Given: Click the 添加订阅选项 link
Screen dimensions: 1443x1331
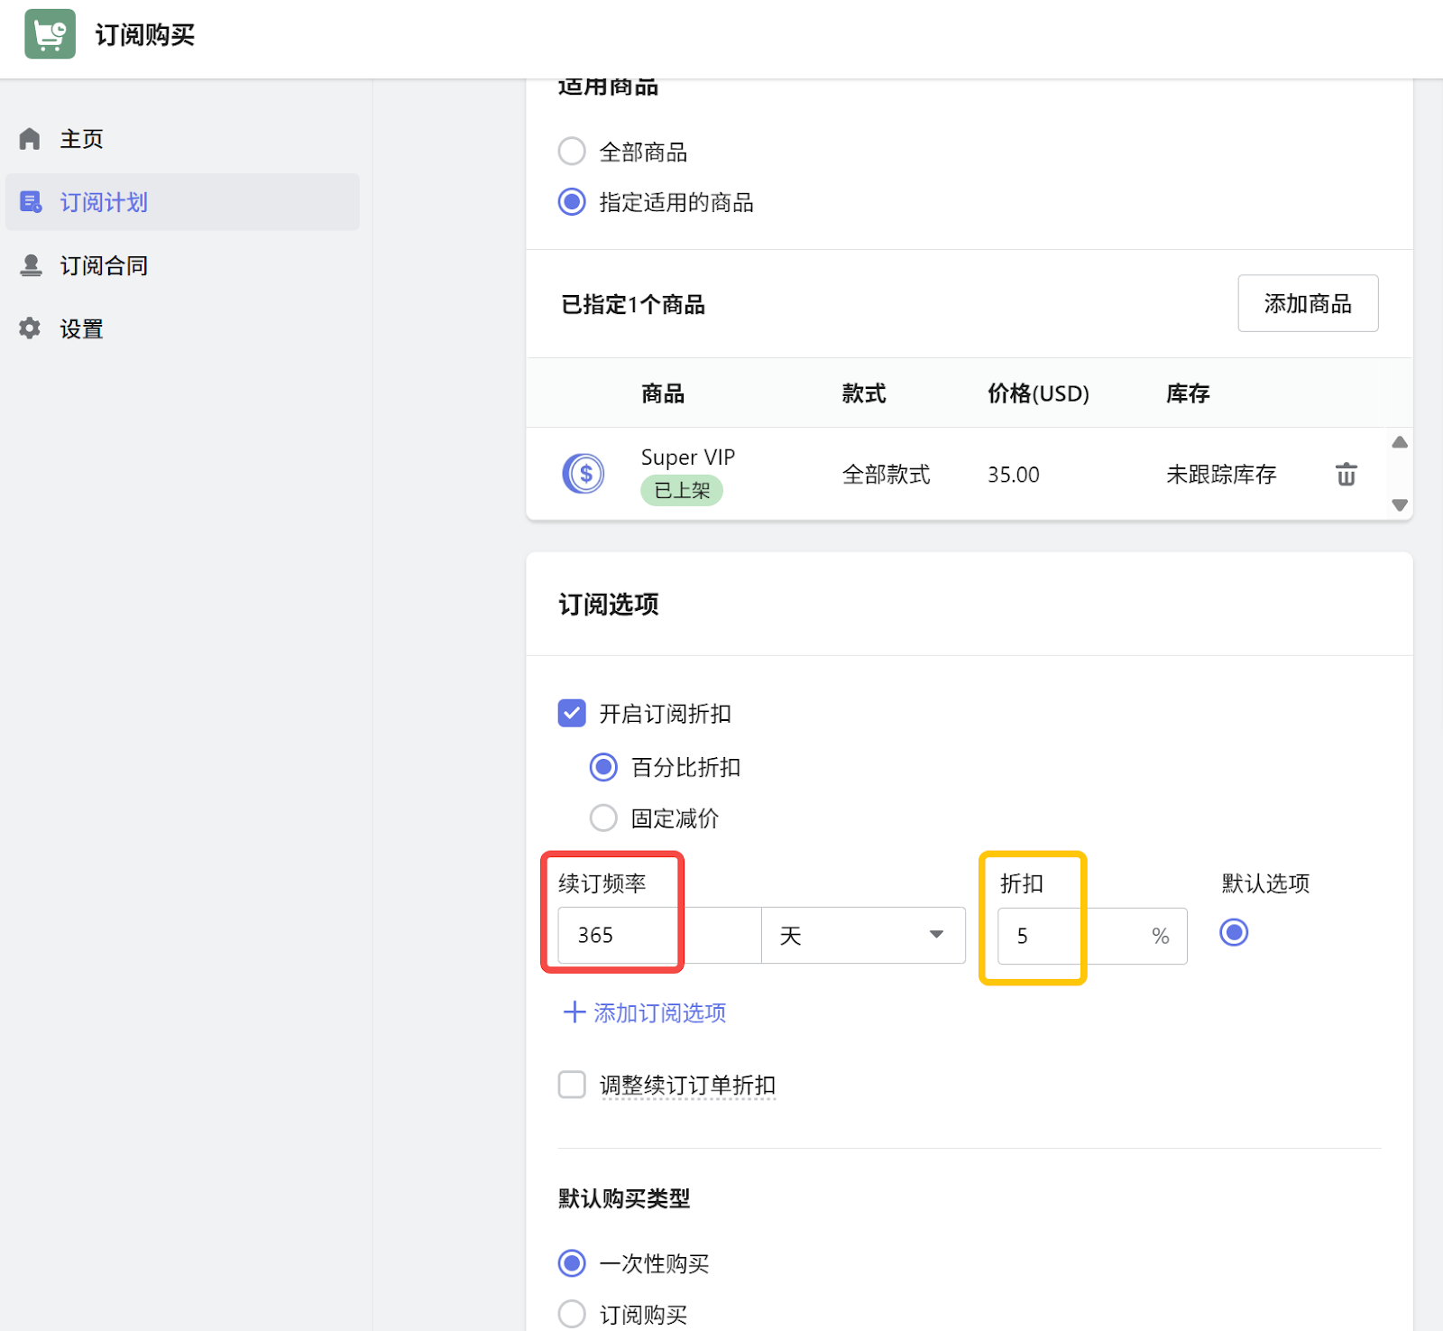Looking at the screenshot, I should point(659,1012).
